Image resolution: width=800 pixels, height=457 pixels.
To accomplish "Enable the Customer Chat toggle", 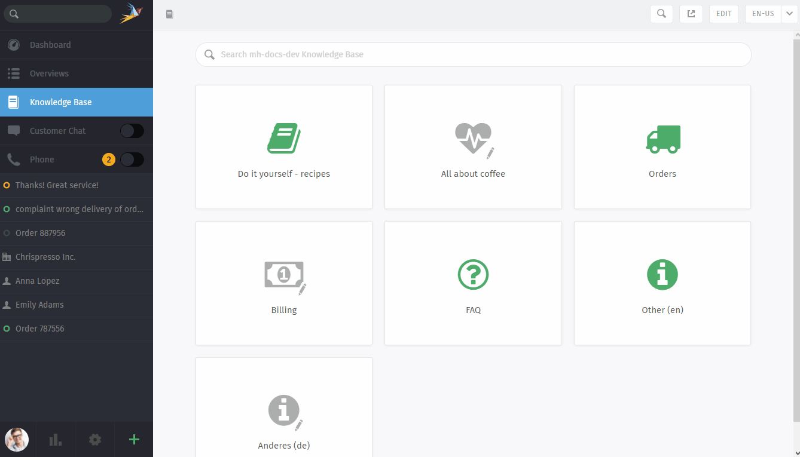I will click(x=132, y=130).
